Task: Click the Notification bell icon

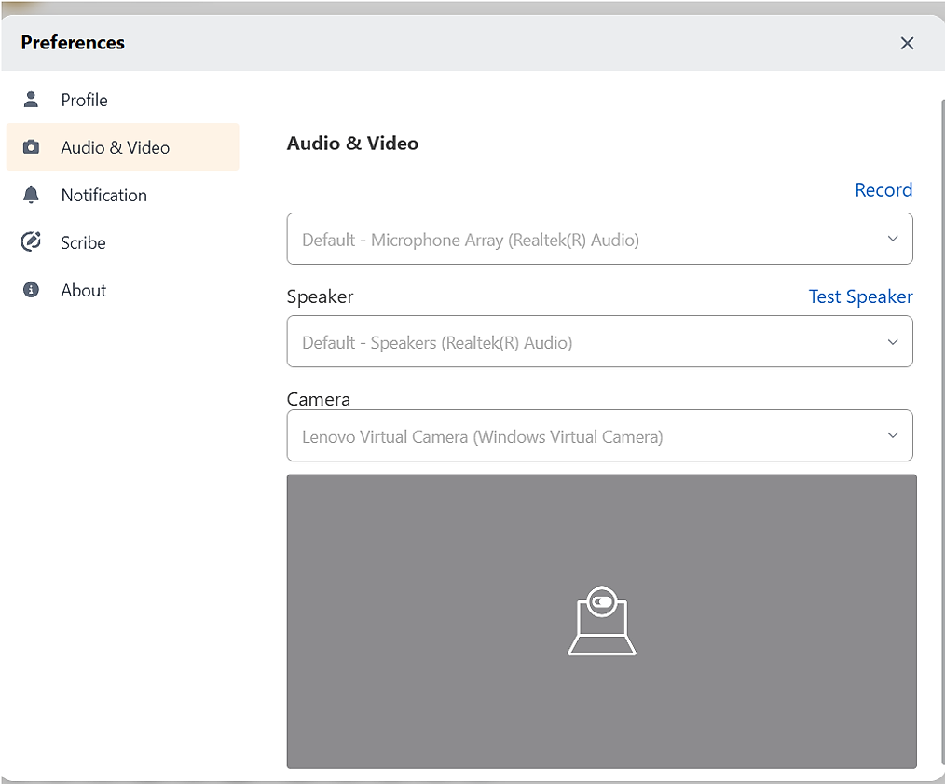Action: (x=31, y=195)
